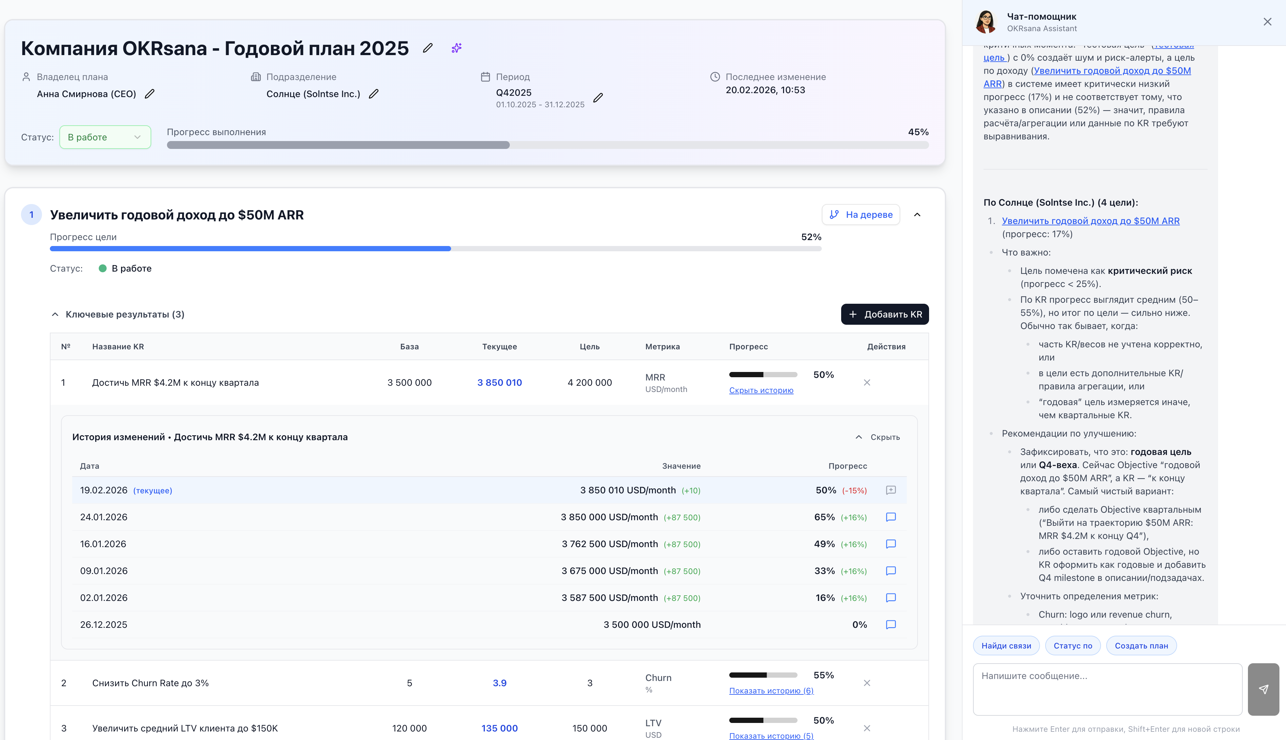Open comment for 24.01.2026 history entry
The width and height of the screenshot is (1286, 740).
[891, 517]
